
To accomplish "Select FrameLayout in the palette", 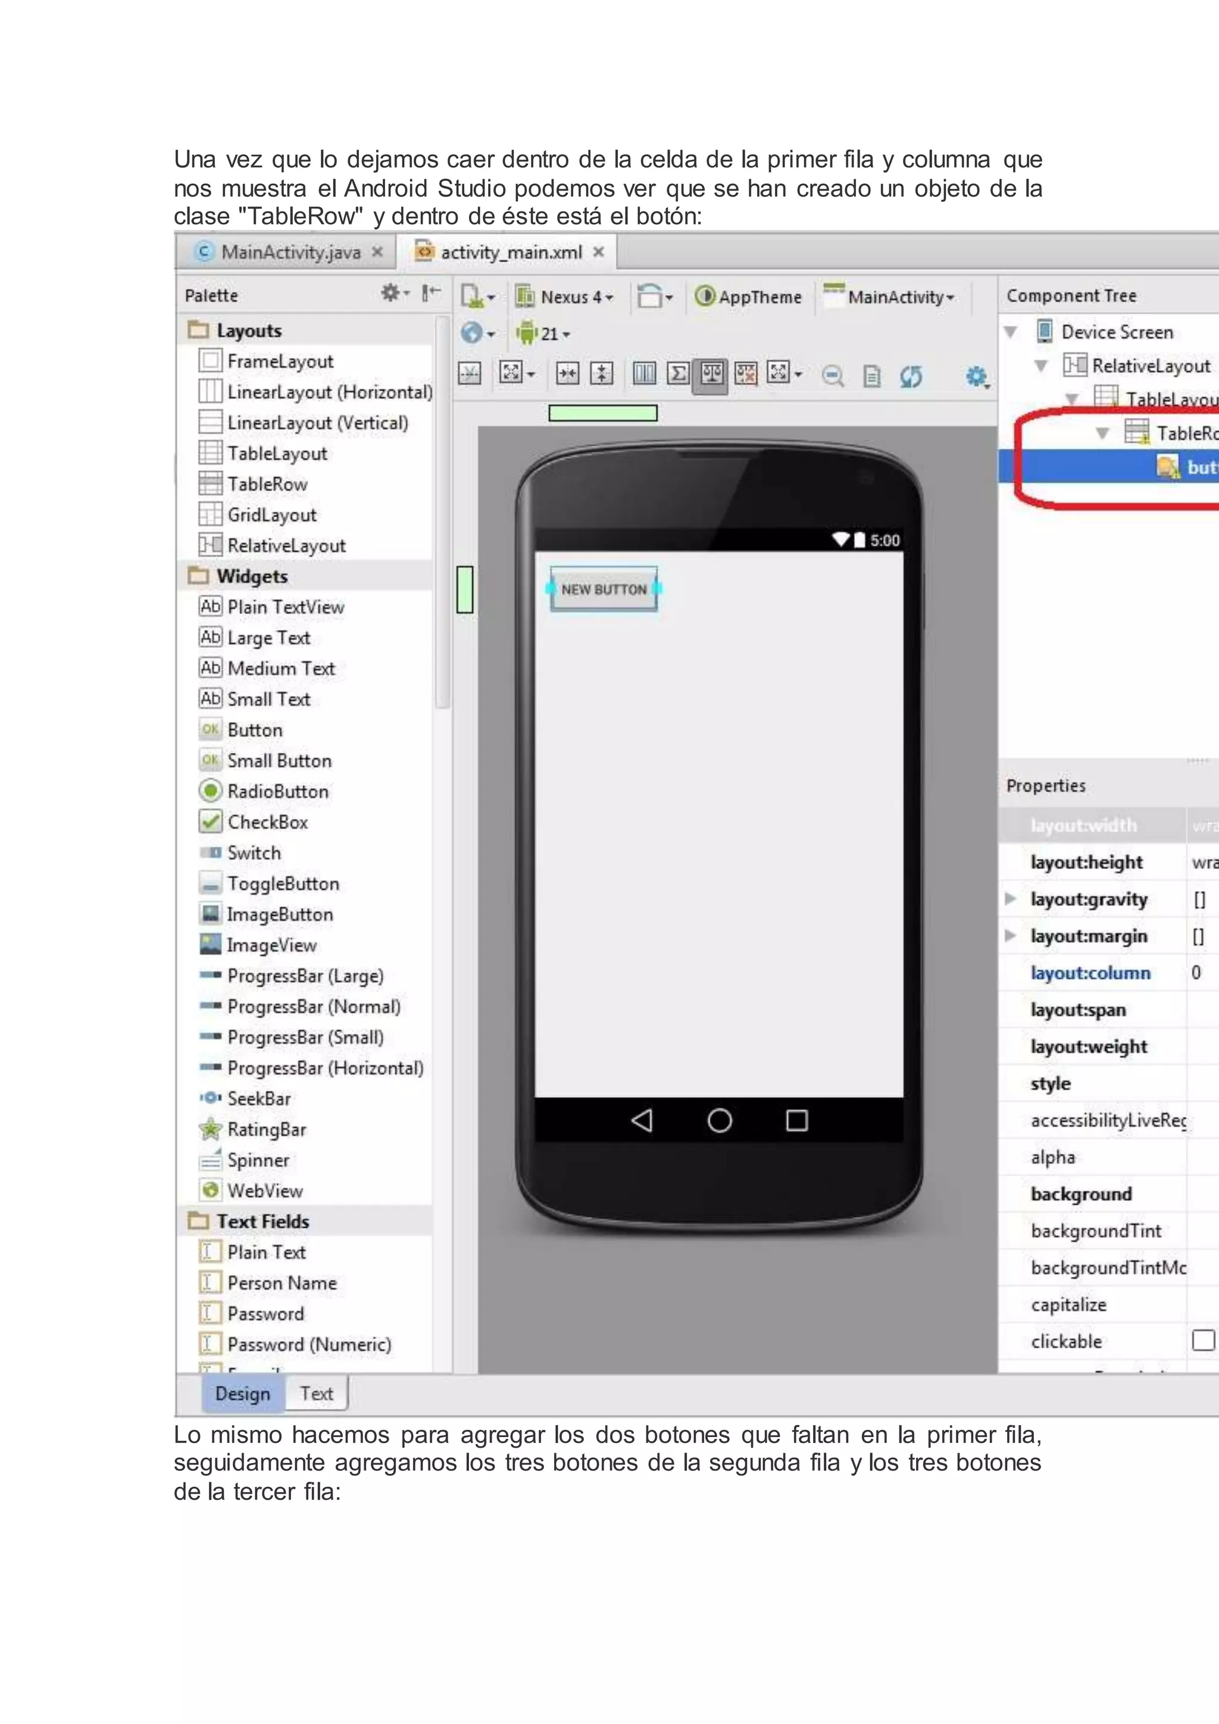I will [265, 361].
